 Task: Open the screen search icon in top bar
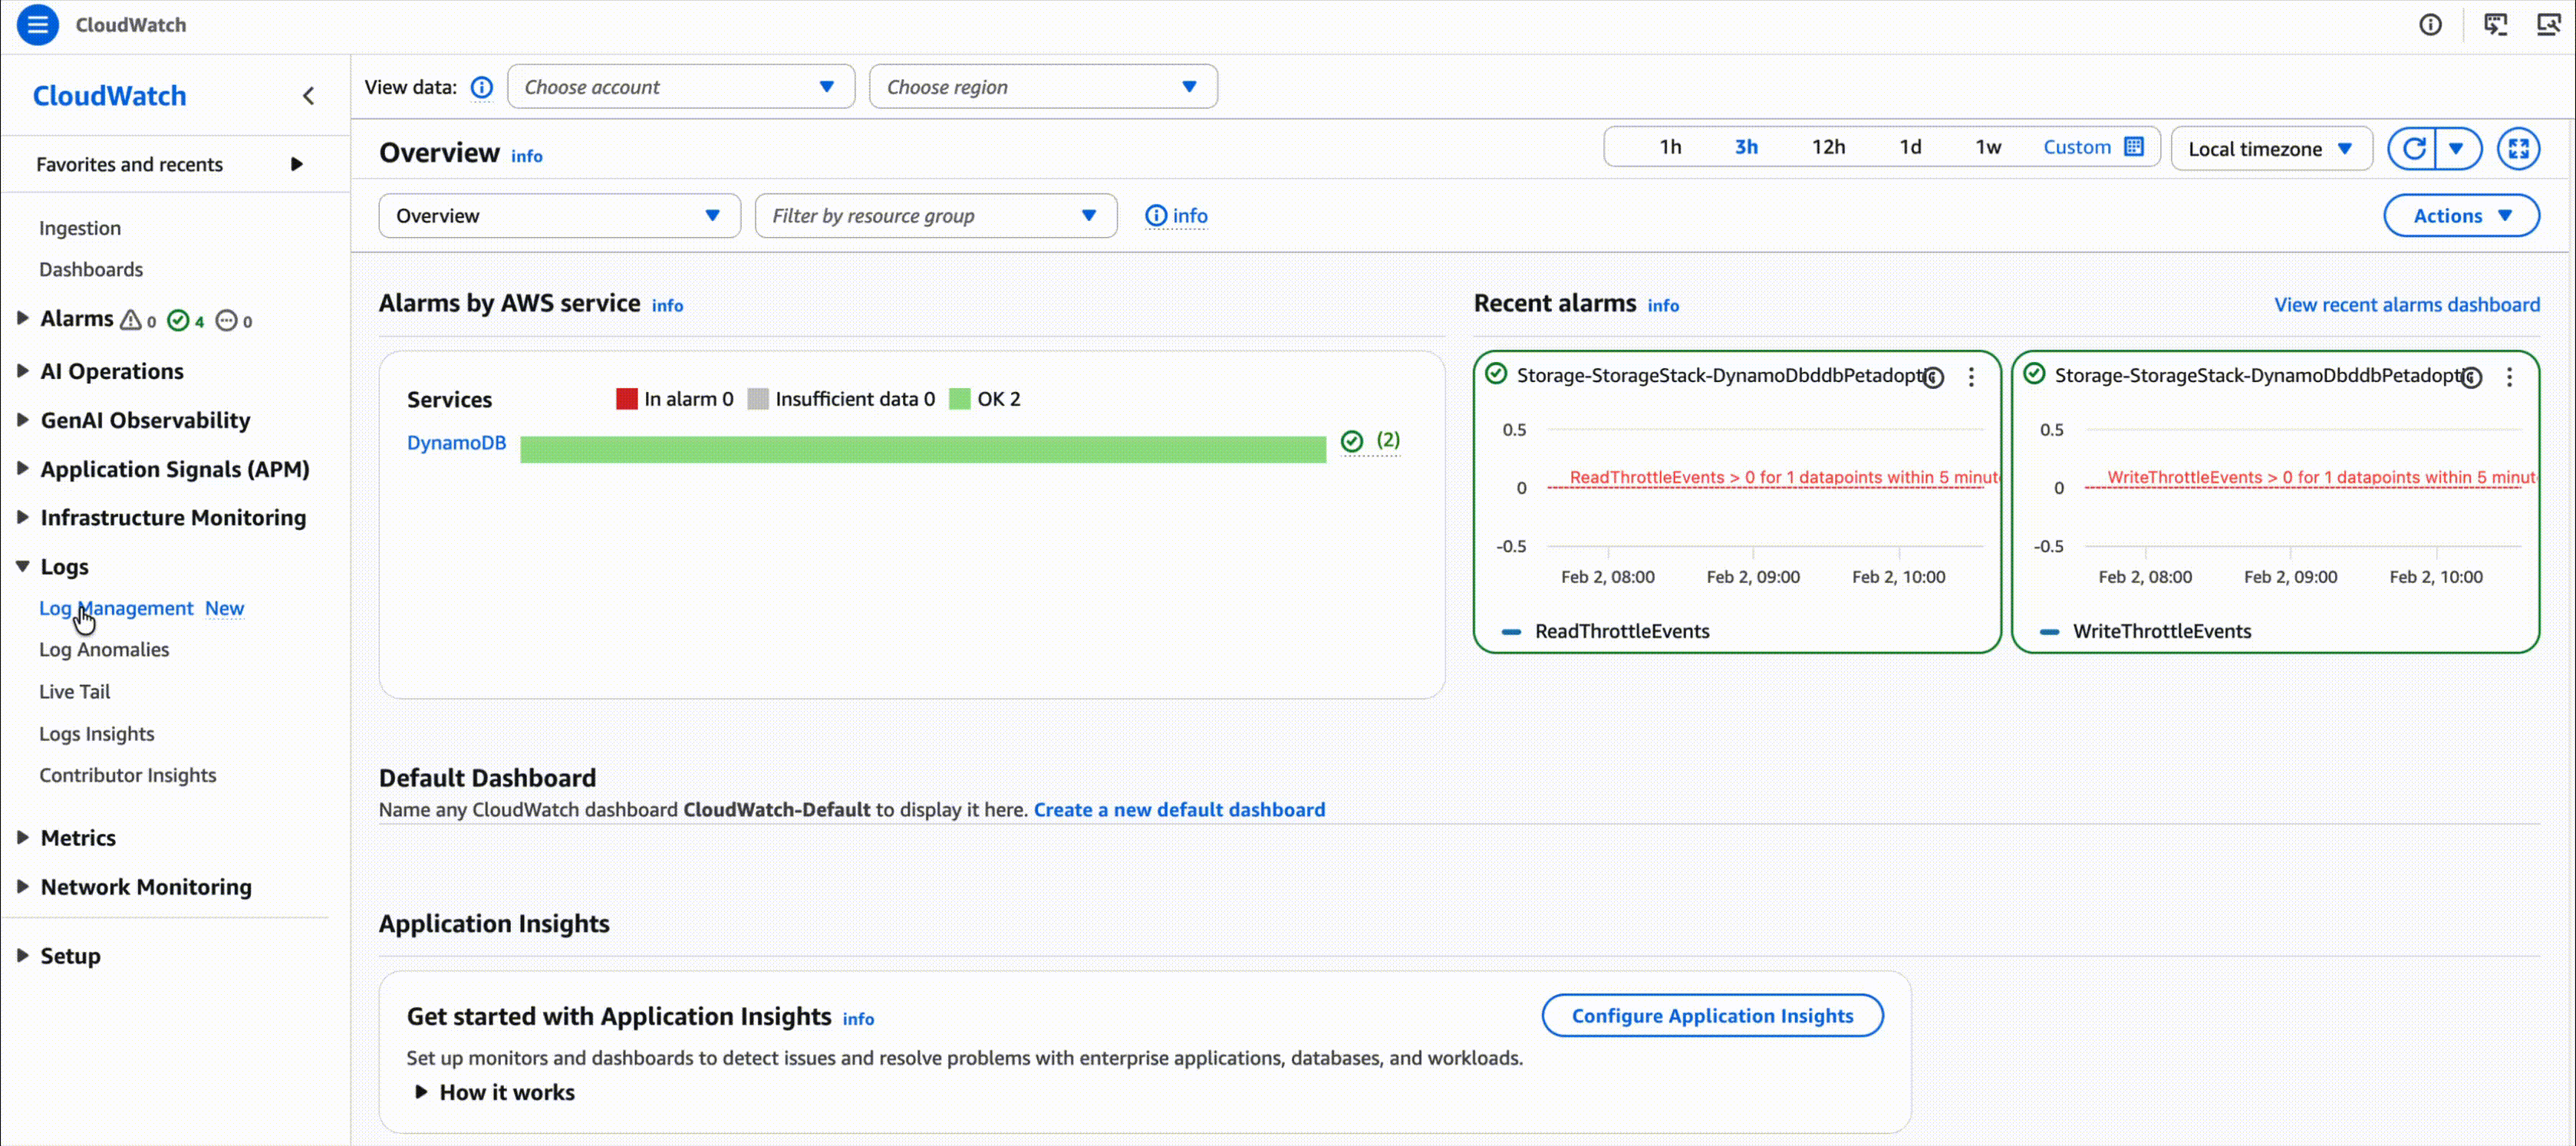coord(2549,25)
